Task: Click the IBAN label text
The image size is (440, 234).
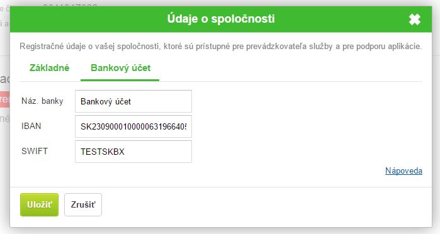Action: pos(31,126)
